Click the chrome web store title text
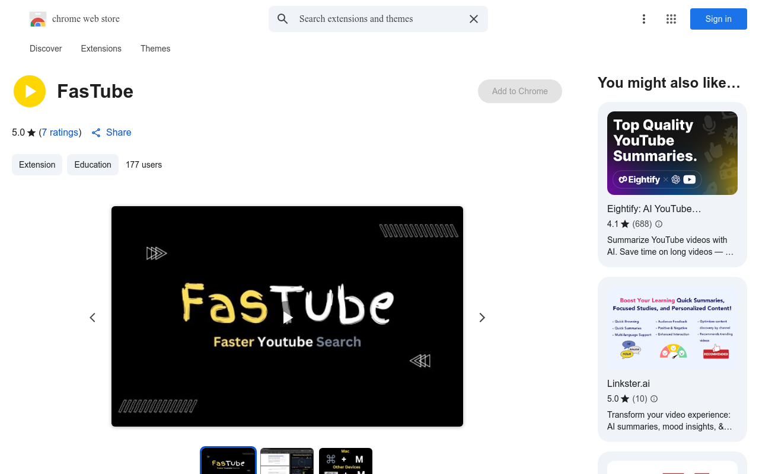This screenshot has height=474, width=759. pyautogui.click(x=86, y=19)
